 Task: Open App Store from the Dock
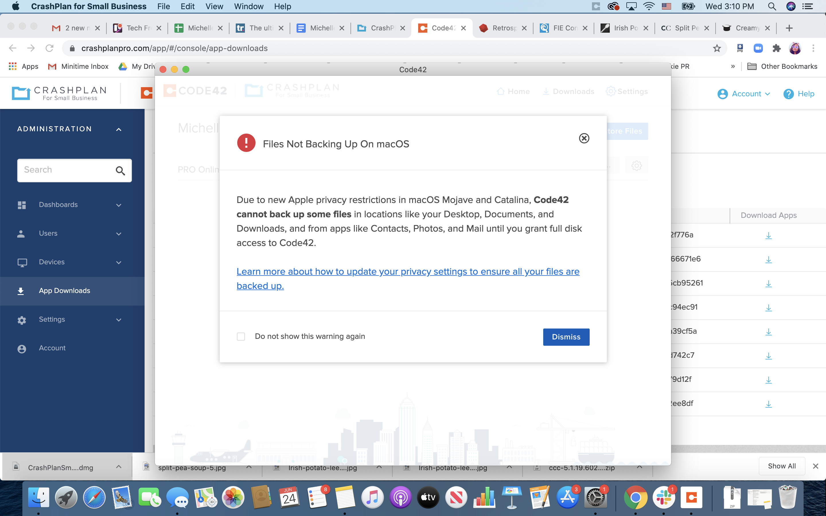(x=567, y=498)
